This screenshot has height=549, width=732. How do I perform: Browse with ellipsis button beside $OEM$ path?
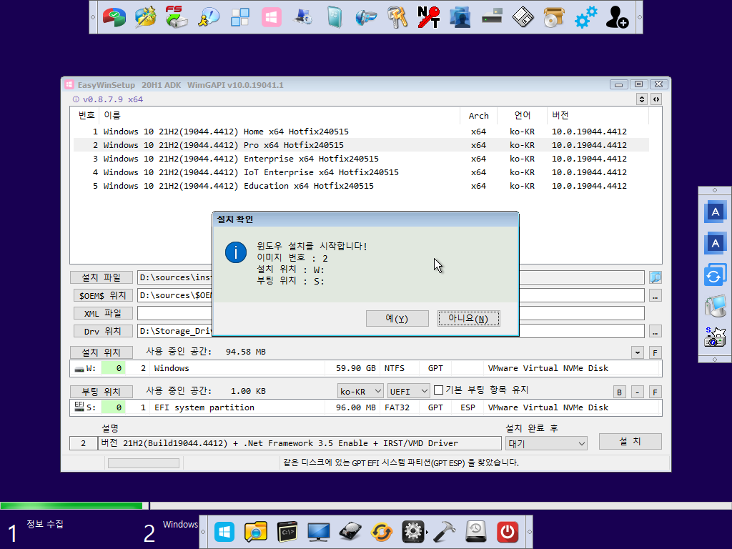[x=656, y=296]
